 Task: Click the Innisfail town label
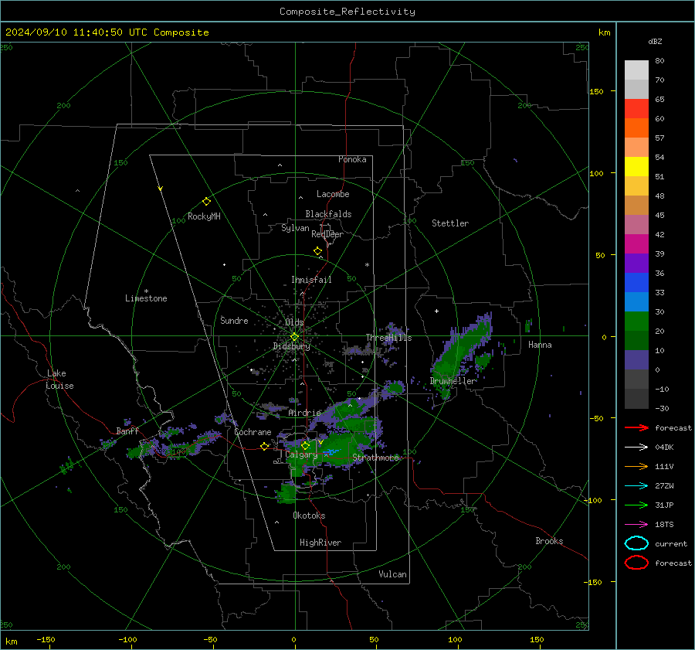click(311, 280)
